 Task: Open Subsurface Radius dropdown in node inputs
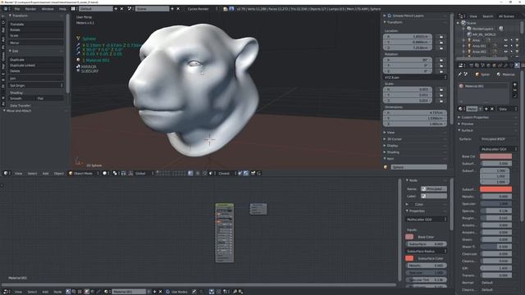coord(426,251)
